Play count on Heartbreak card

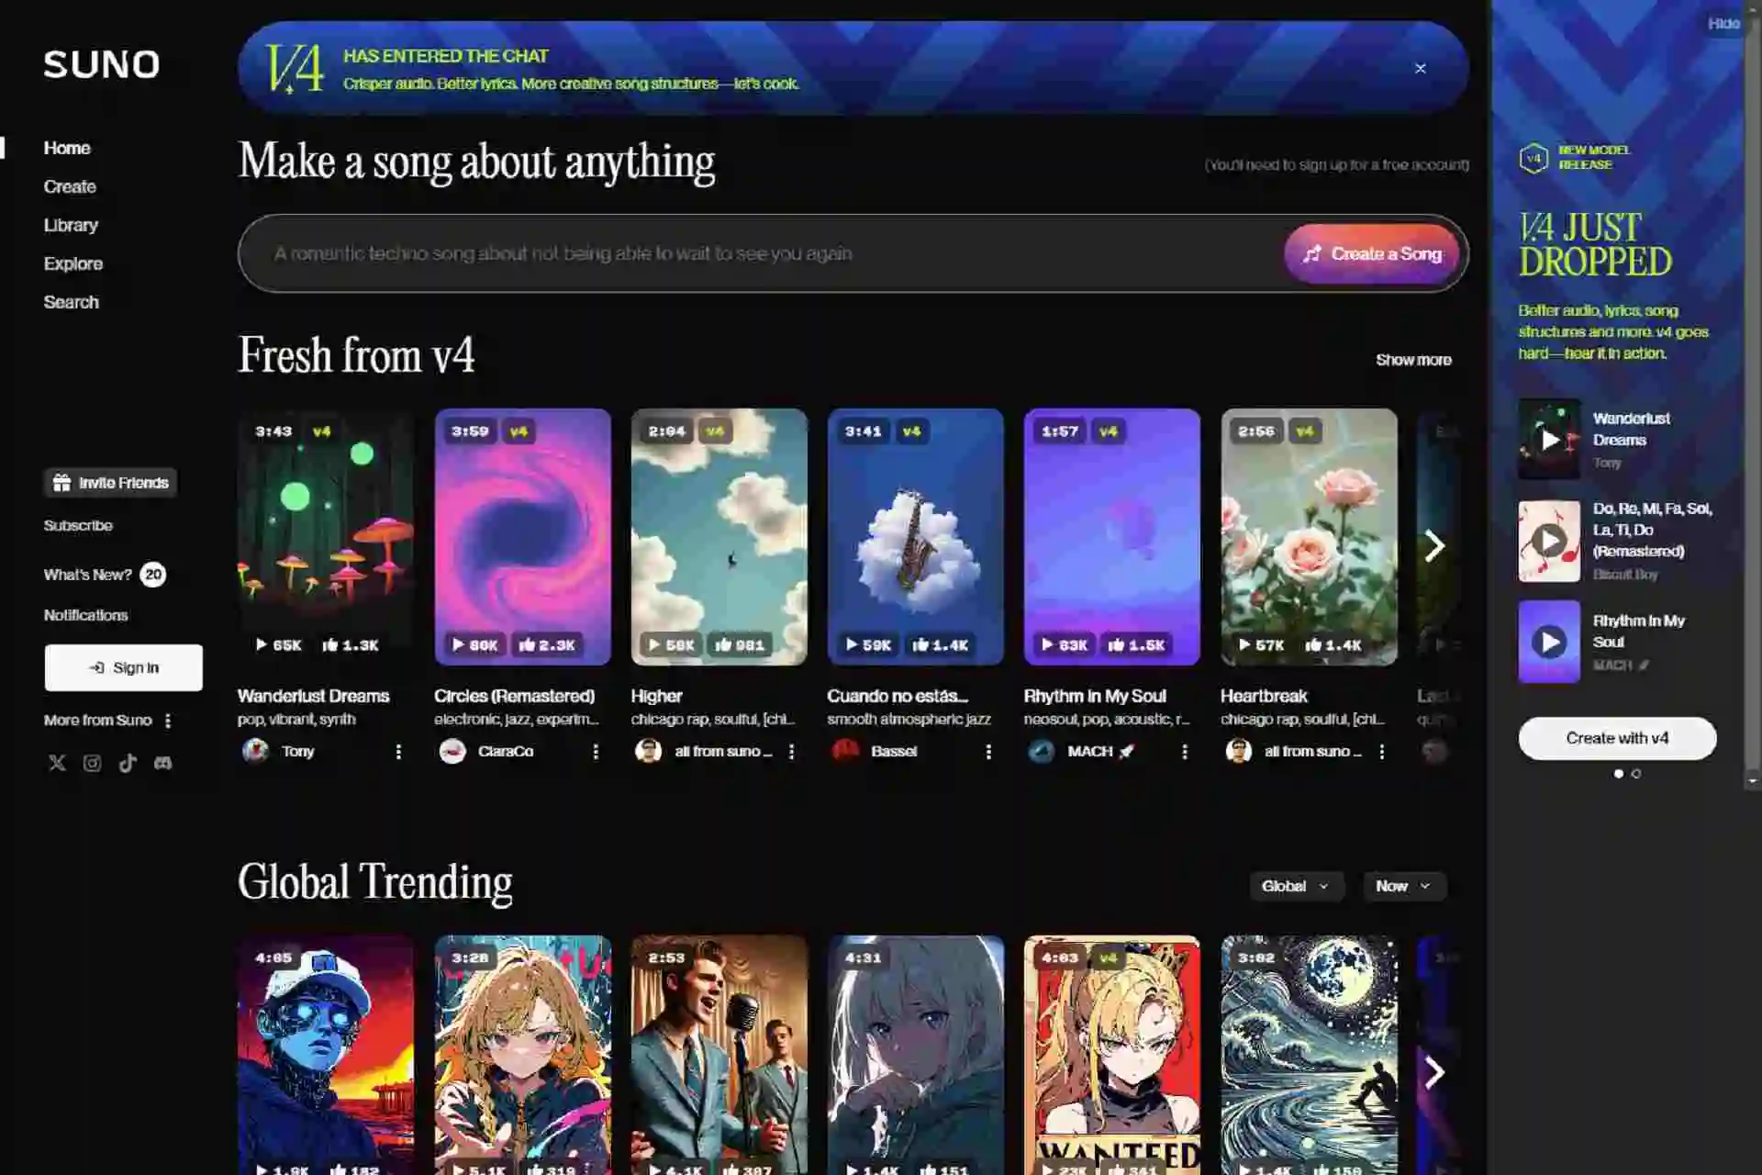tap(1261, 644)
